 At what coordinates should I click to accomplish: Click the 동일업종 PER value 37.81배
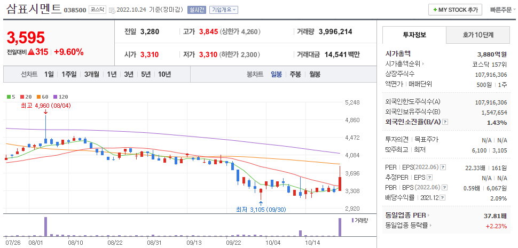tap(495, 217)
